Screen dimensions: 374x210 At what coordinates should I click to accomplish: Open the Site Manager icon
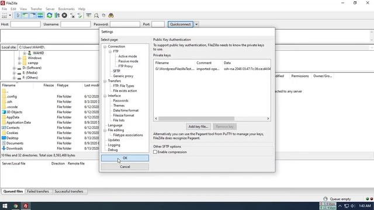point(4,16)
